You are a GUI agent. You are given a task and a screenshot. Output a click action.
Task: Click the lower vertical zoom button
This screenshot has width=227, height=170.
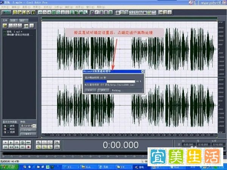point(57,147)
